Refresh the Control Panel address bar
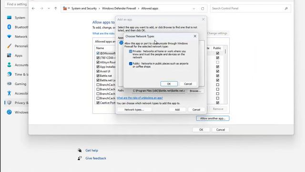The image size is (305, 172). (x=203, y=9)
